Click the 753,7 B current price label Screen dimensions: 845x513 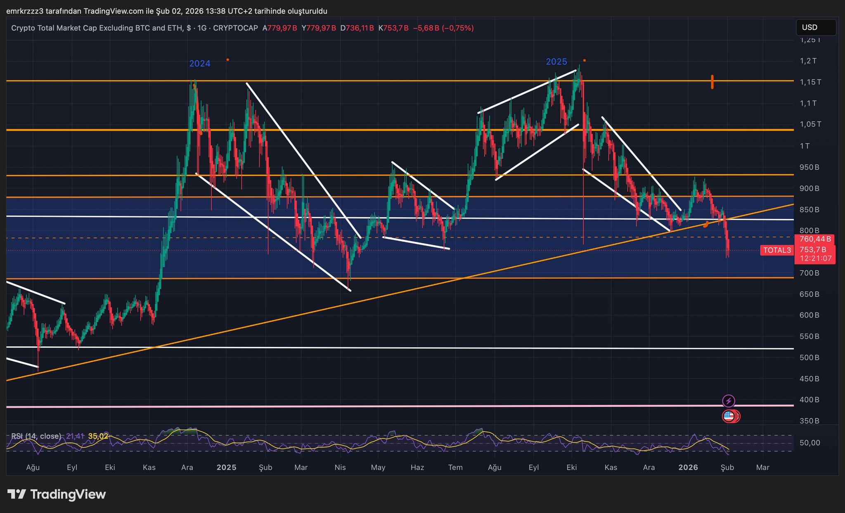(x=813, y=249)
